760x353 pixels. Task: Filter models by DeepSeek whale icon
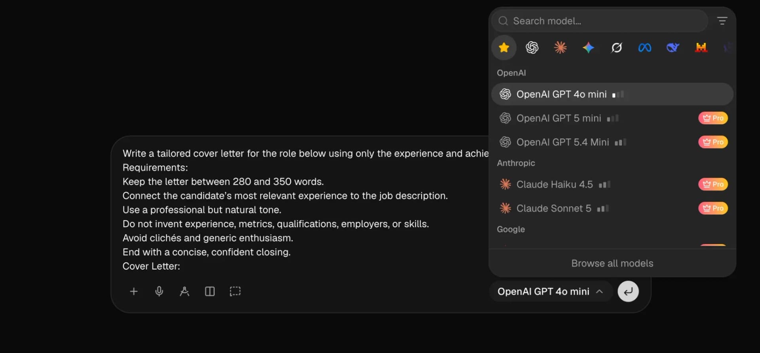click(673, 48)
